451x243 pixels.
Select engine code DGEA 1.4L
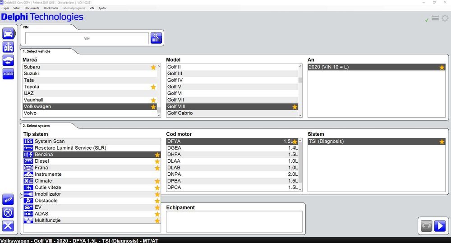coord(232,148)
